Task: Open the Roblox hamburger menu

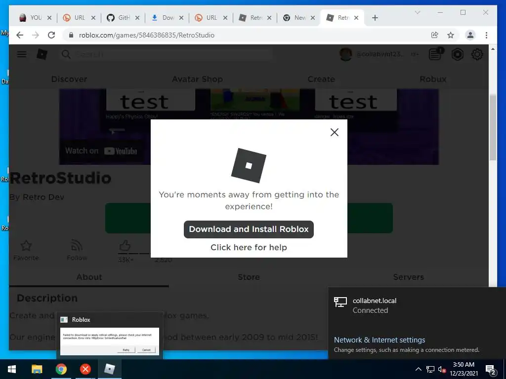Action: pos(22,54)
